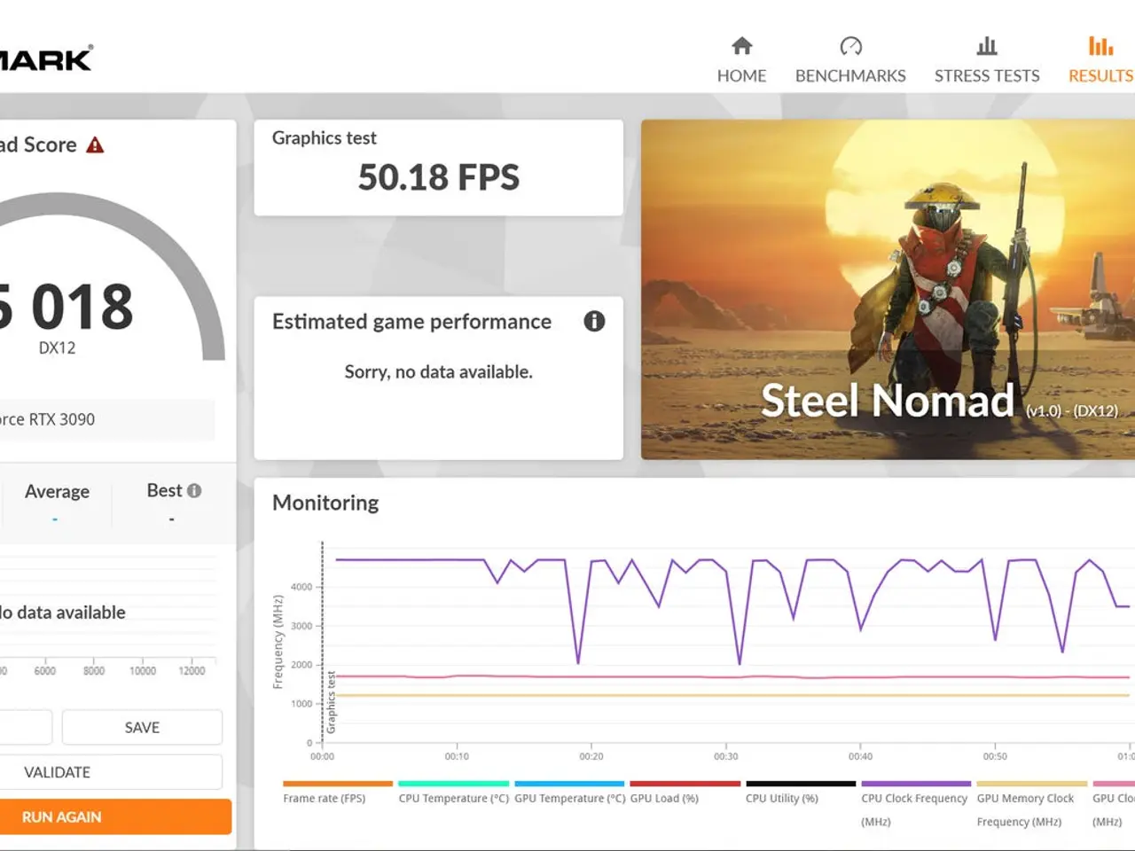1135x851 pixels.
Task: Click the Estimated game performance heading
Action: [x=411, y=322]
